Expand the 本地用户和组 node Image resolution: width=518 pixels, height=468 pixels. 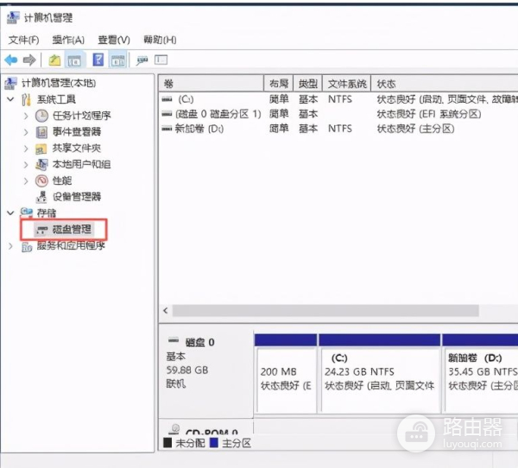(x=26, y=164)
